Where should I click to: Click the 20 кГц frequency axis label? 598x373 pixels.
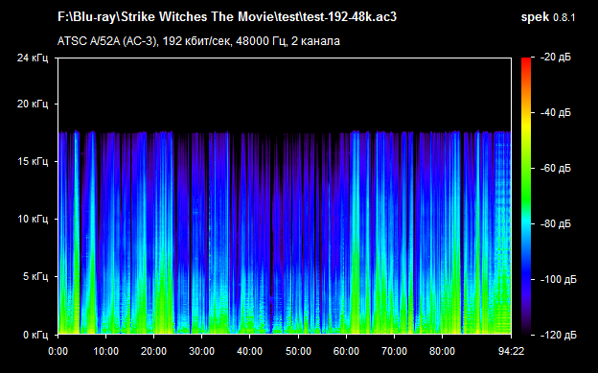[33, 104]
